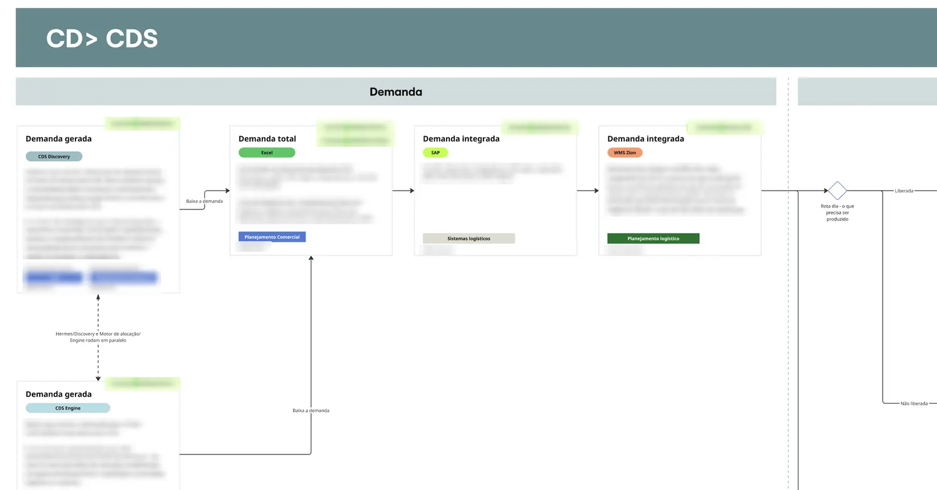Click "Baixa a demanda" label on CDS Engine connector

(x=310, y=411)
